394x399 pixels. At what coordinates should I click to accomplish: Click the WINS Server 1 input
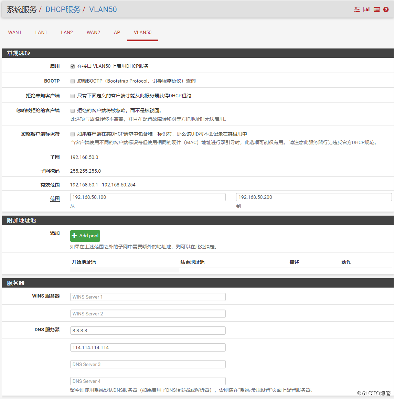tap(148, 297)
